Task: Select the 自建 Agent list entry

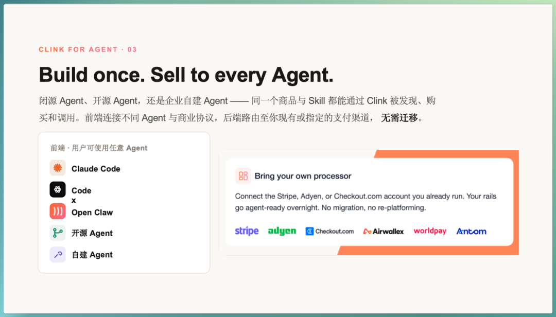Action: tap(92, 255)
